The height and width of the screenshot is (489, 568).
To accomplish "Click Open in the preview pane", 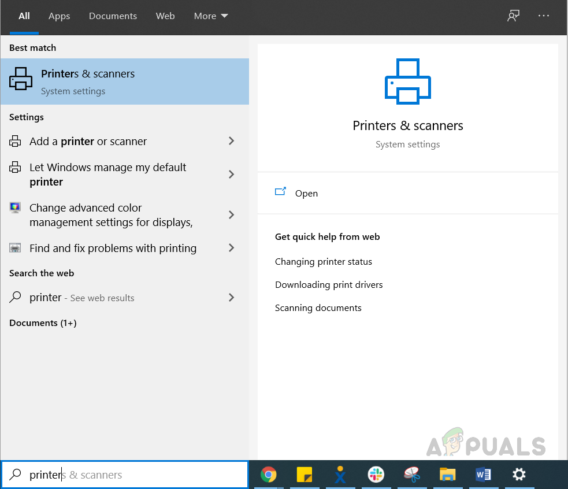I will pos(306,194).
